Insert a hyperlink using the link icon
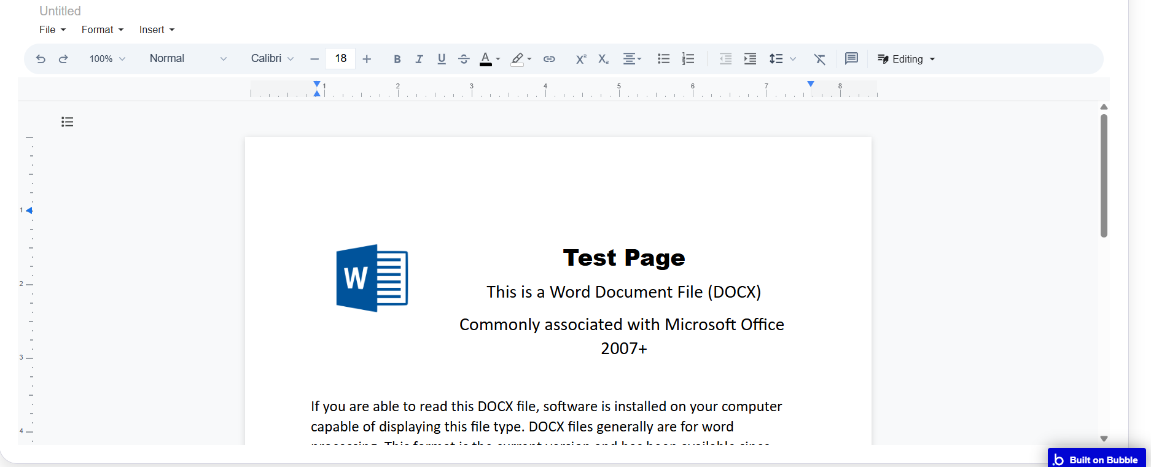 pos(549,59)
